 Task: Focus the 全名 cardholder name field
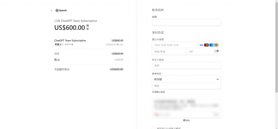[x=187, y=65]
